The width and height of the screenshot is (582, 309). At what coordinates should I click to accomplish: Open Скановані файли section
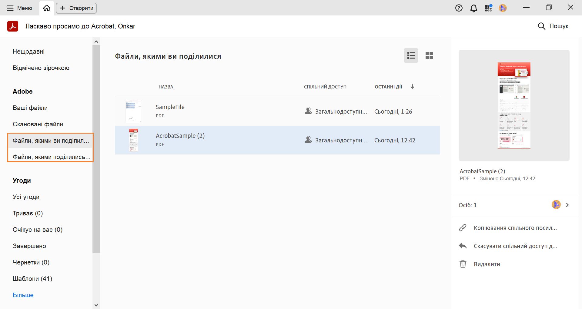tap(38, 124)
